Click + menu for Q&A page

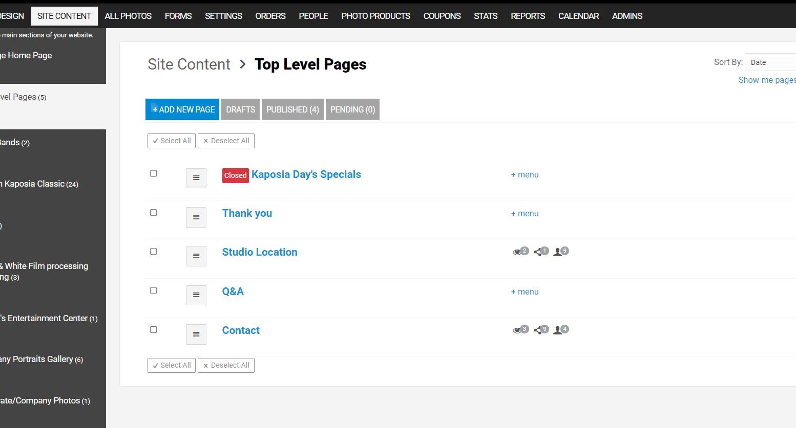tap(525, 291)
